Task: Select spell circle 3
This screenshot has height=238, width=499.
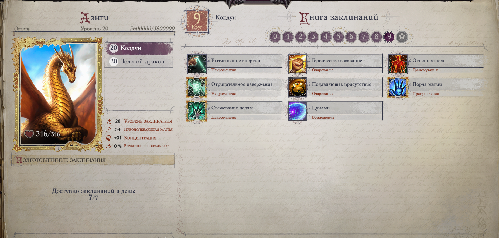Action: 313,37
